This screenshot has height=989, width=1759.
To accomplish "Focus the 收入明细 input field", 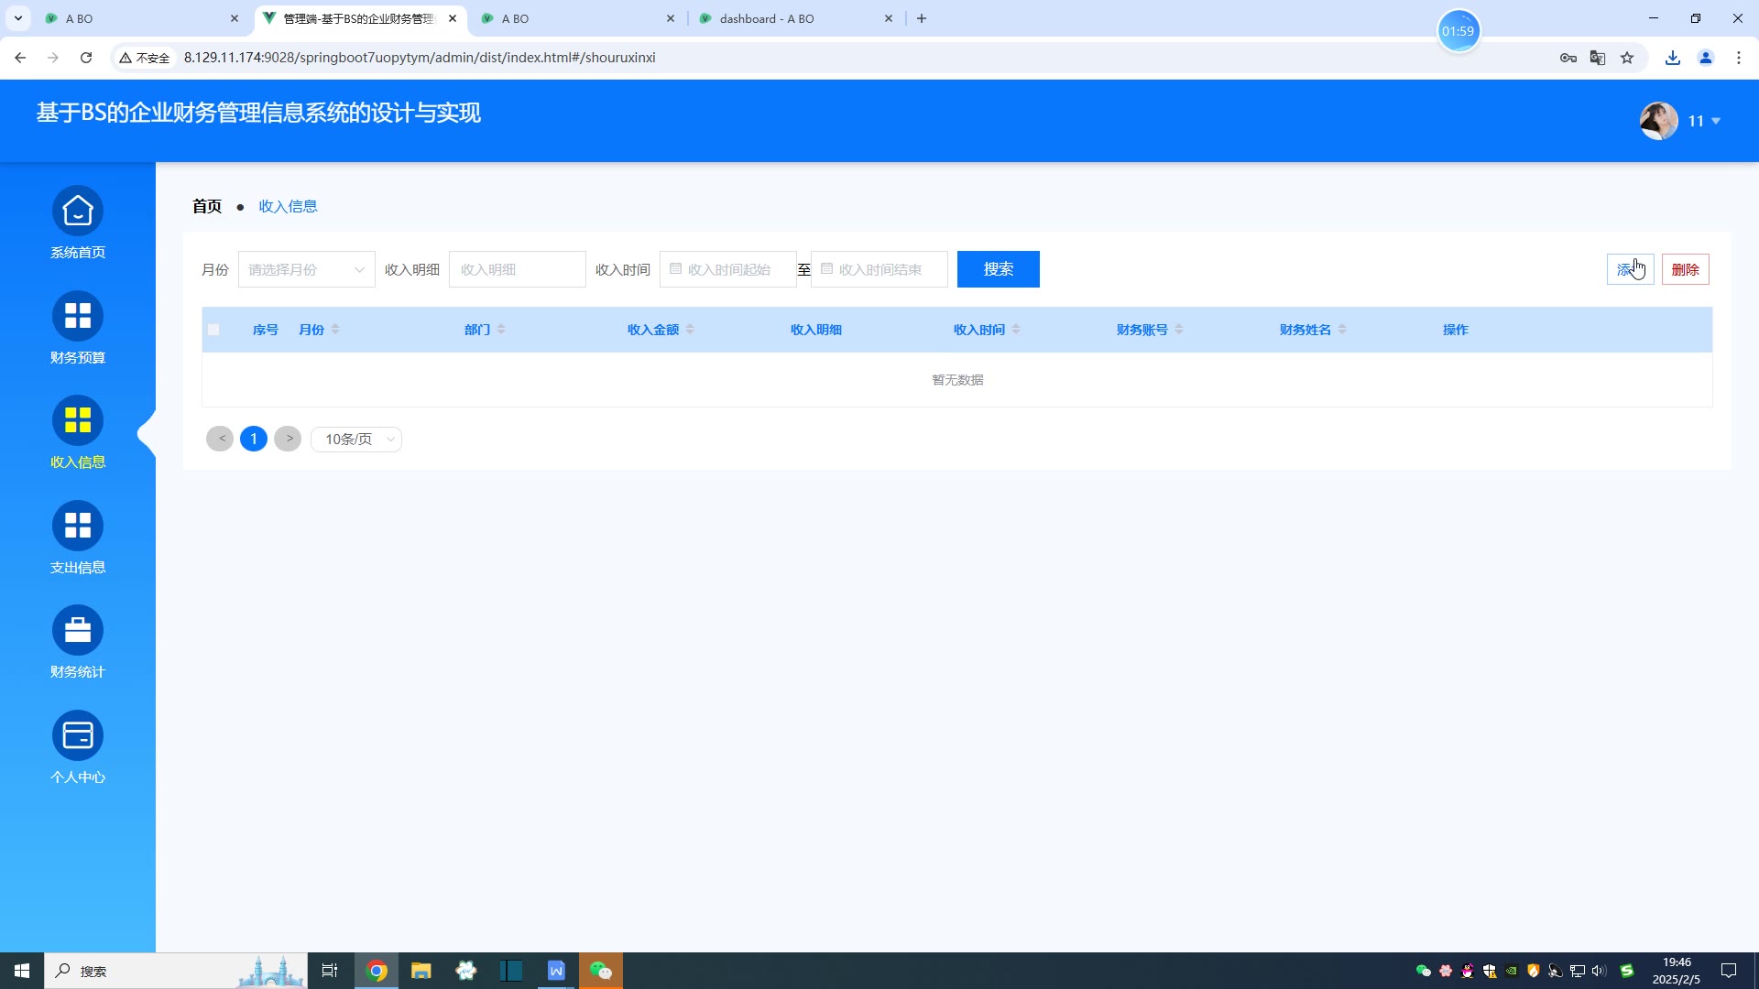I will pyautogui.click(x=517, y=269).
